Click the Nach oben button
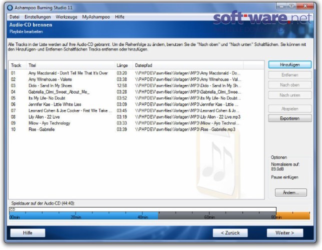This screenshot has height=250, width=322. point(290,85)
